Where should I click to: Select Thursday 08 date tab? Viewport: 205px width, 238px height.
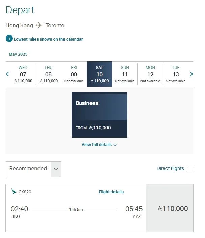[x=49, y=74]
